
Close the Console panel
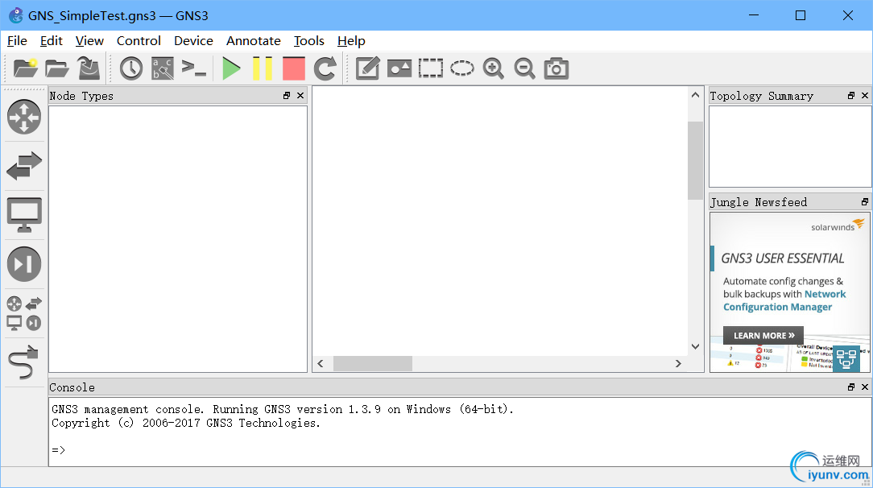(865, 387)
